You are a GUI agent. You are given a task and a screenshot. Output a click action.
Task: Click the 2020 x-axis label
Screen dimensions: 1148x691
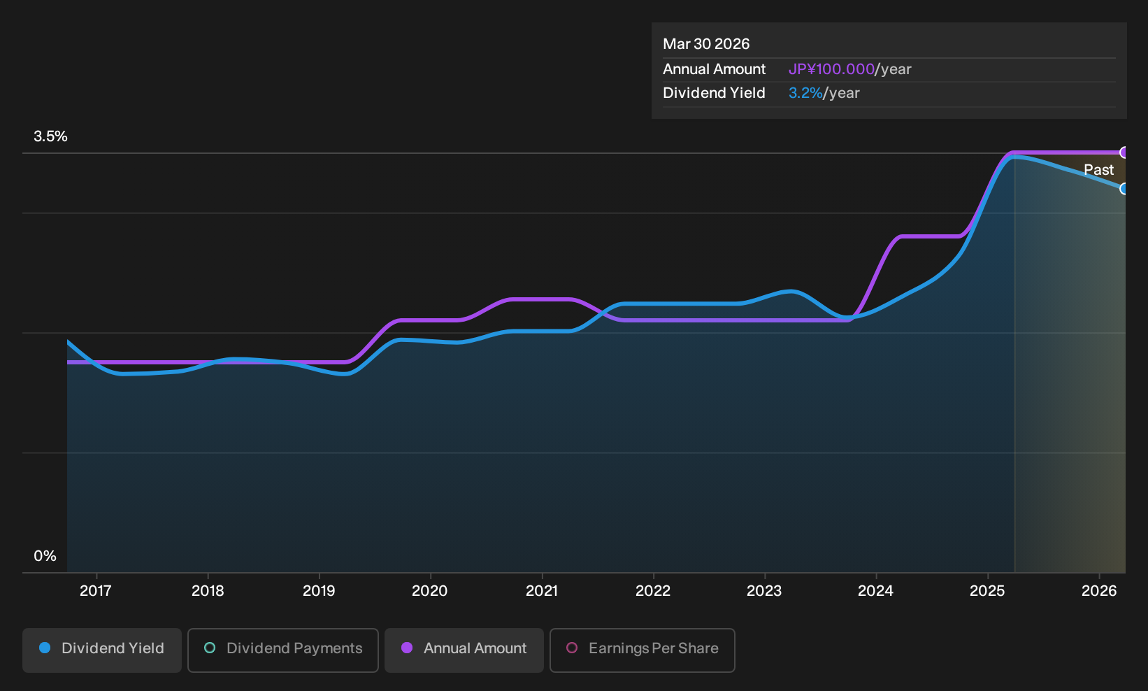[430, 591]
